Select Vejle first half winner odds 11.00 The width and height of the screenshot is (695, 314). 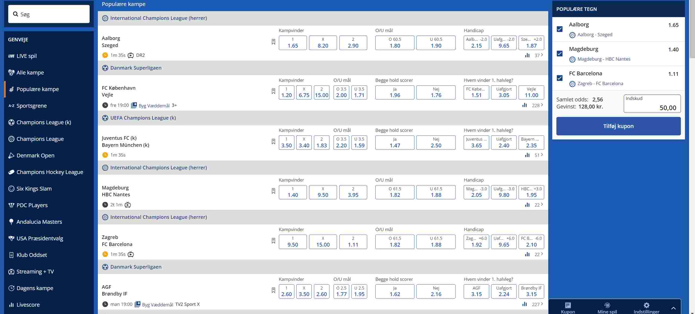pyautogui.click(x=531, y=92)
